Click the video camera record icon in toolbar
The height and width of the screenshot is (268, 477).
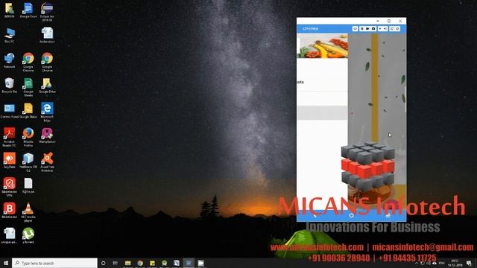(367, 28)
